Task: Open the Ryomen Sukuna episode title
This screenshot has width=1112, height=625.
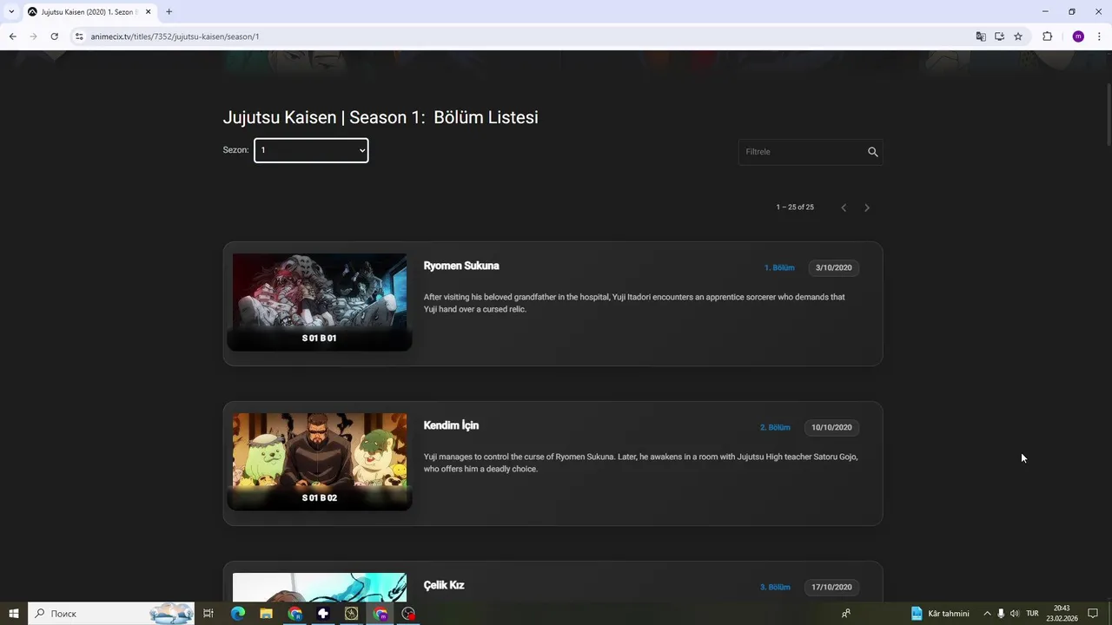Action: (x=461, y=266)
